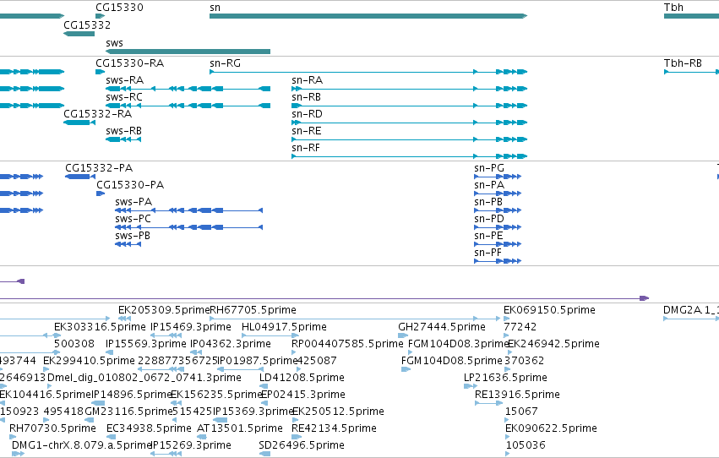Click the sws-RC transcript label
Image resolution: width=719 pixels, height=458 pixels.
click(x=124, y=97)
